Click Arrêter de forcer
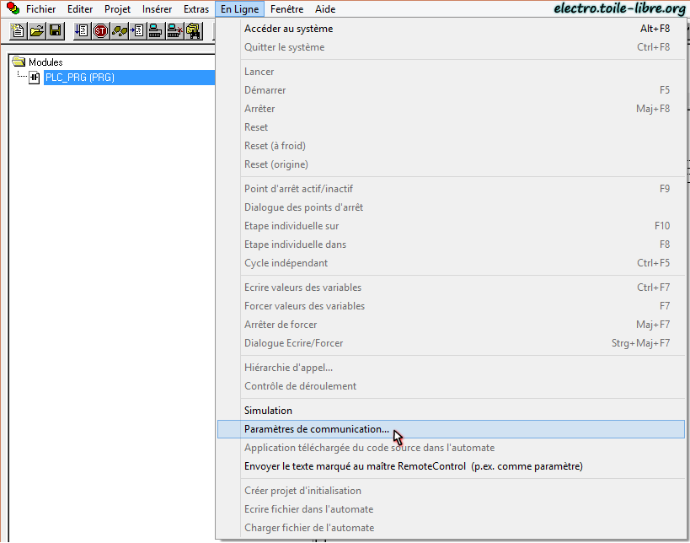Image resolution: width=690 pixels, height=543 pixels. coord(451,324)
